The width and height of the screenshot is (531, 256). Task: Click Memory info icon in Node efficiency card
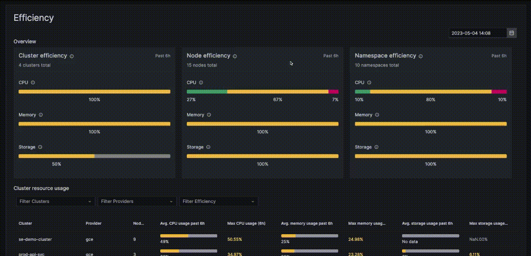tap(209, 115)
